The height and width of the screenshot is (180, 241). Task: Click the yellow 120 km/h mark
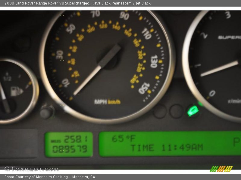[103, 26]
